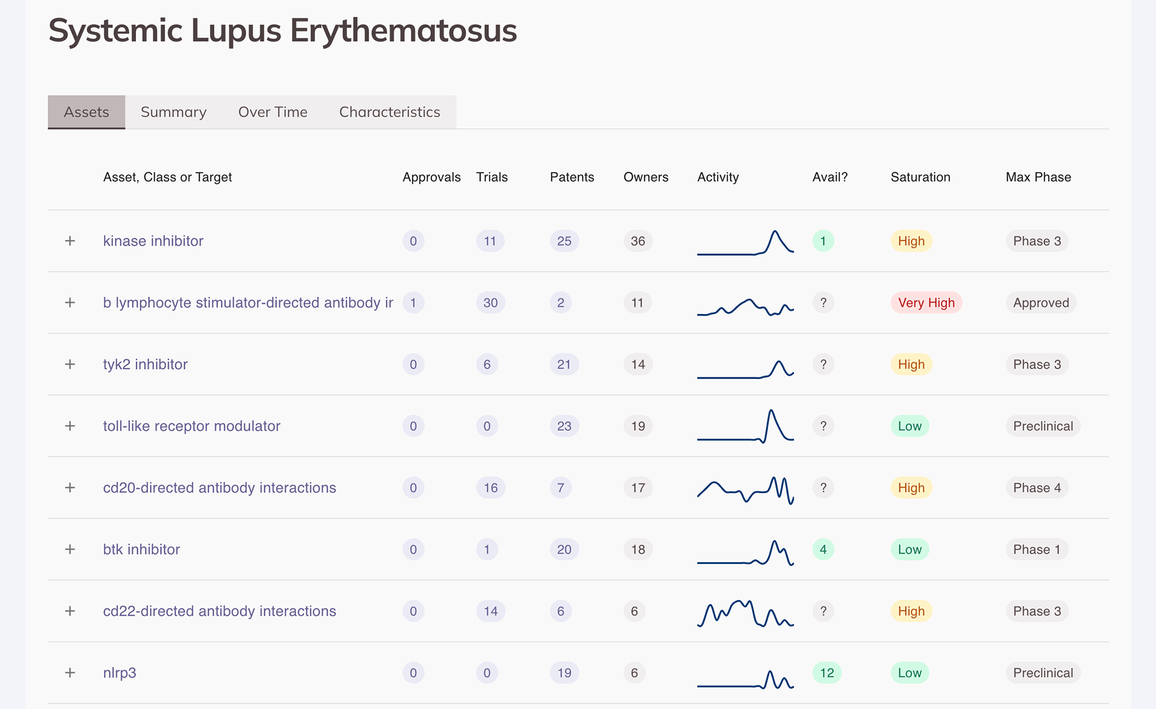Click the nlrp3 asset name
The width and height of the screenshot is (1156, 709).
tap(119, 673)
